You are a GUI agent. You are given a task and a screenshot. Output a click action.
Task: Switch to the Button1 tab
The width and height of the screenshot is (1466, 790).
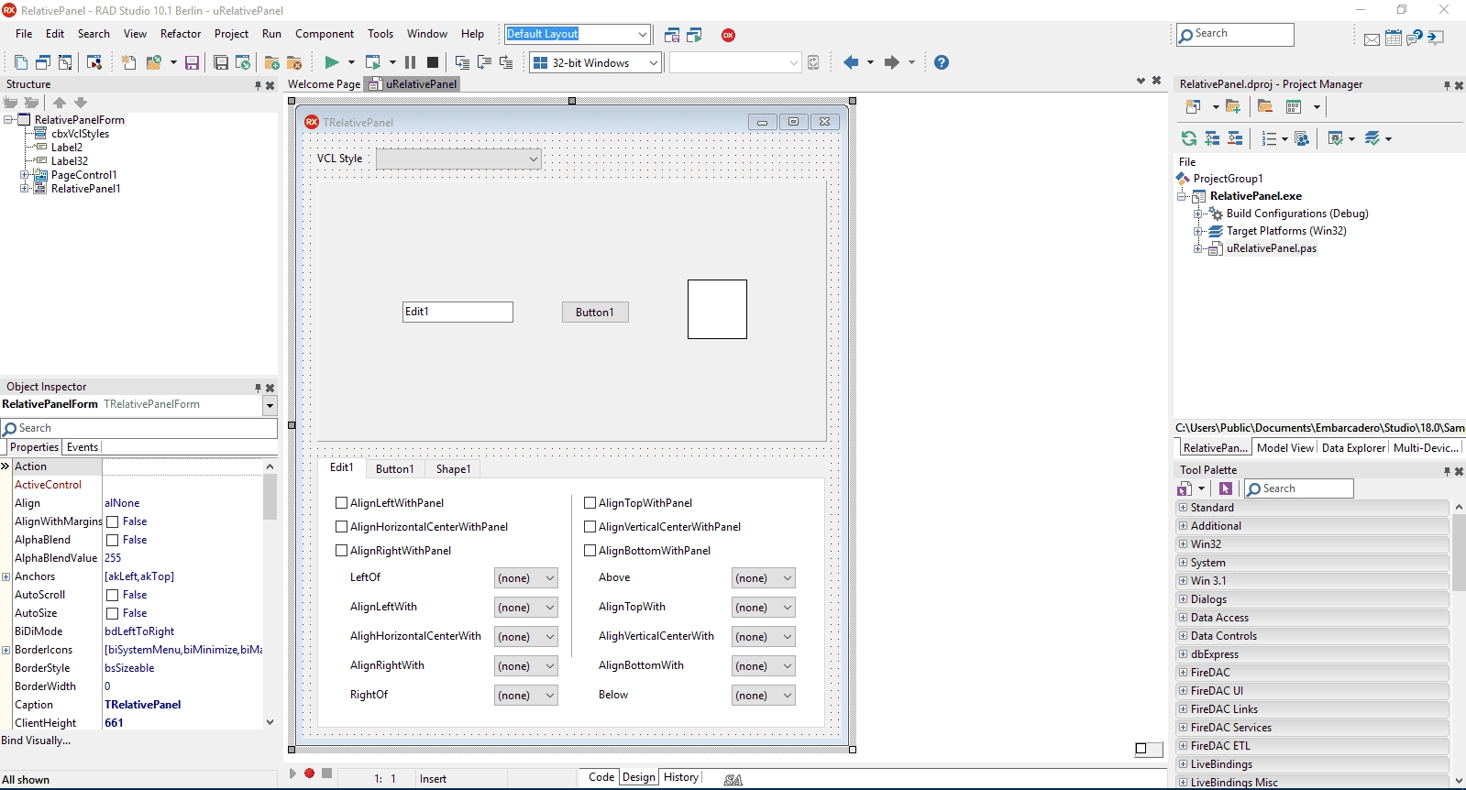[x=394, y=468]
